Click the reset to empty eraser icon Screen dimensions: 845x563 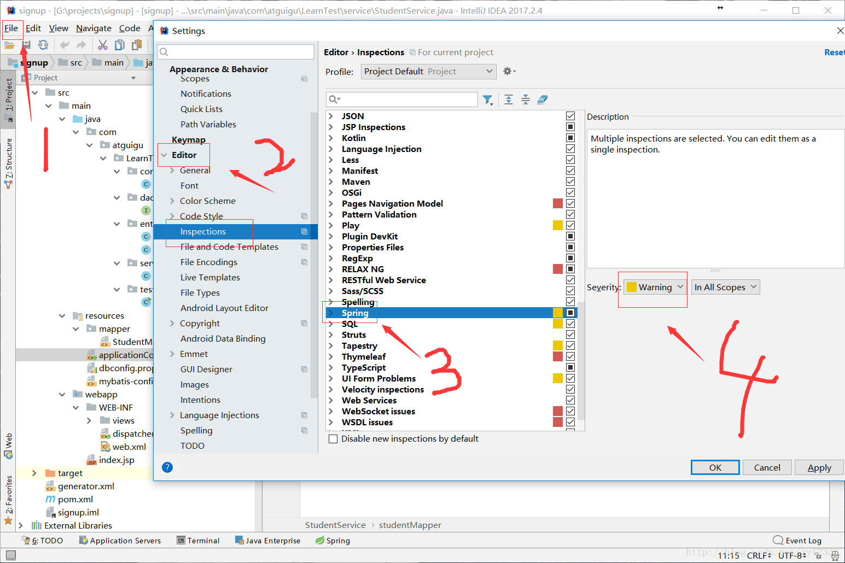coord(543,99)
